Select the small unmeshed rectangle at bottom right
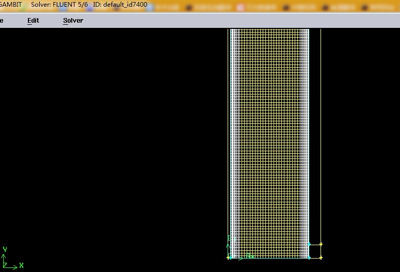 pyautogui.click(x=315, y=251)
